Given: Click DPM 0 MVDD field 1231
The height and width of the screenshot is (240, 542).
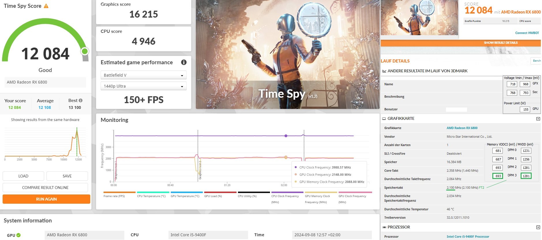Looking at the screenshot, I should 526,151.
